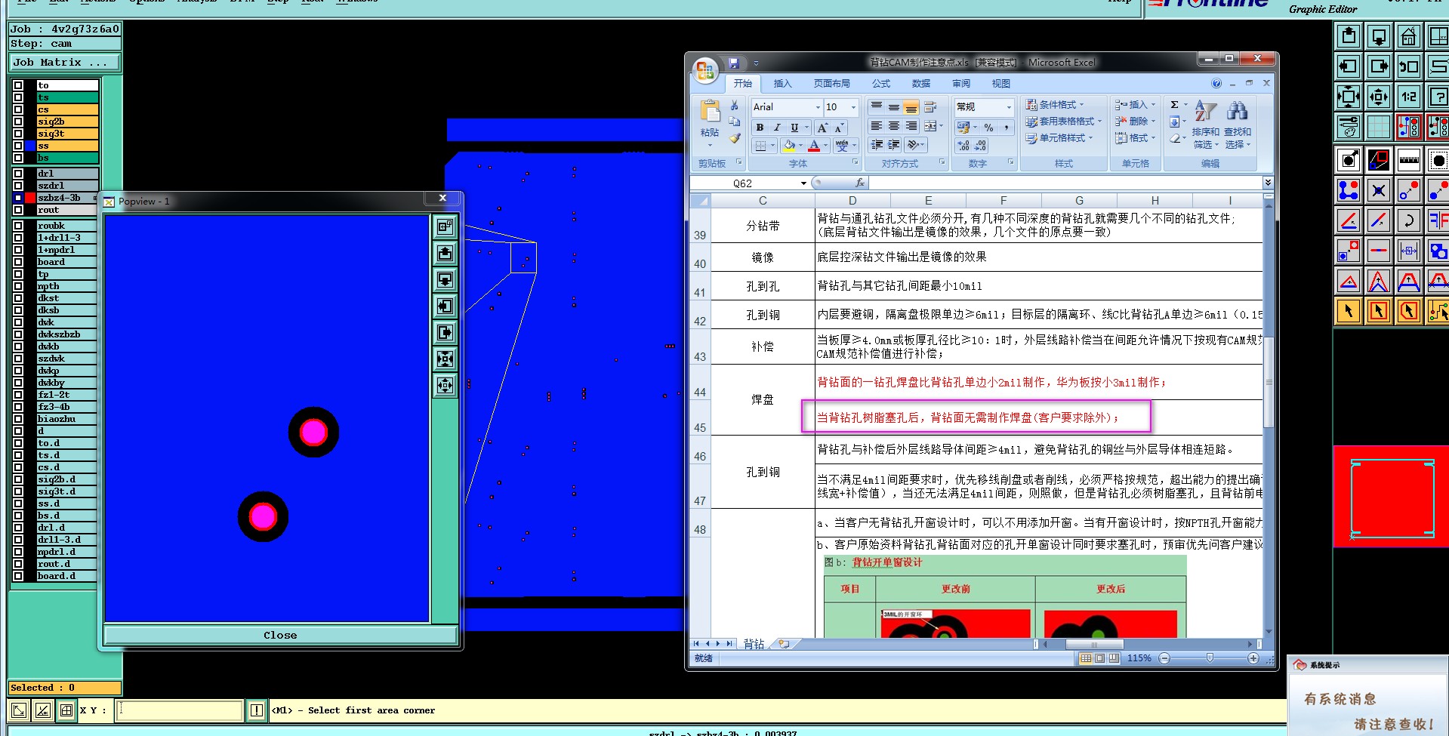Click the pan left view icon

click(x=1349, y=66)
